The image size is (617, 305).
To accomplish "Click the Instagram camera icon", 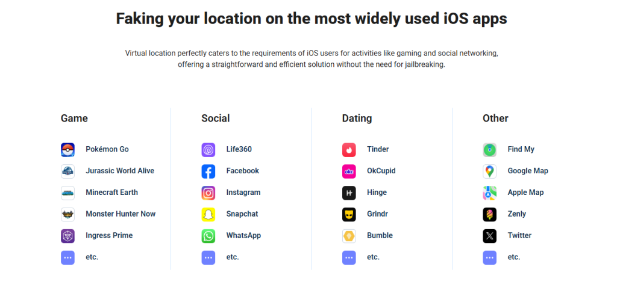I will coord(208,193).
